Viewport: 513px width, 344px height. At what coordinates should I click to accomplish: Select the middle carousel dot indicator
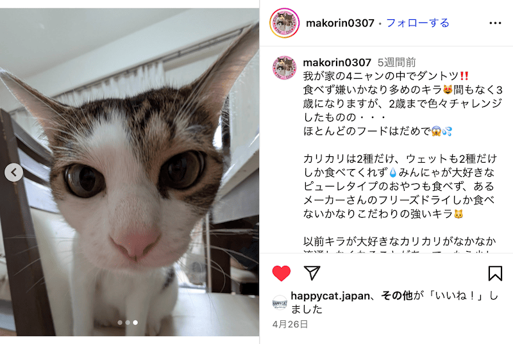pos(128,322)
